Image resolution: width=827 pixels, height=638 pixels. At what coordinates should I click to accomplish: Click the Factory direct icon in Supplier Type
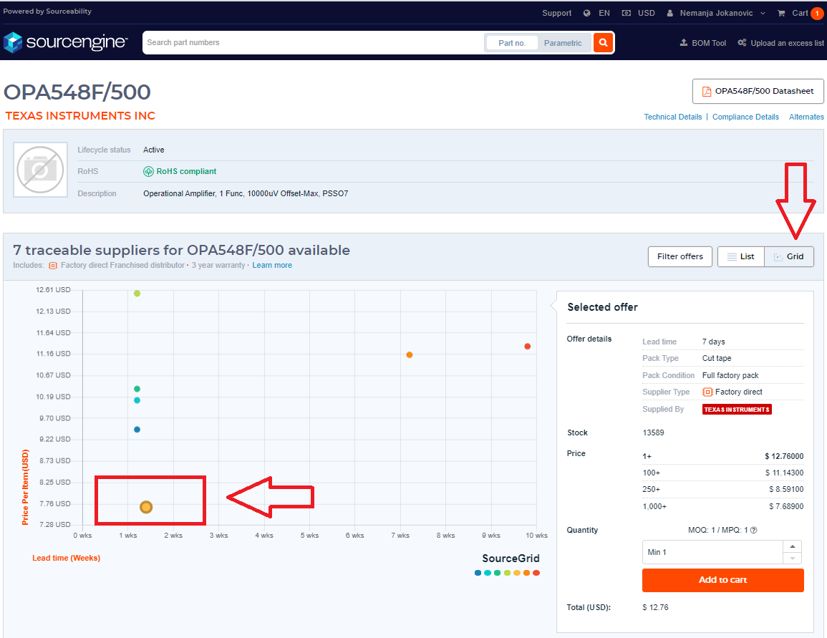(x=707, y=392)
